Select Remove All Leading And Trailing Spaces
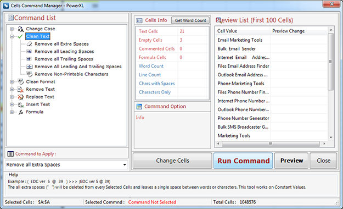This screenshot has height=209, width=343. (78, 67)
